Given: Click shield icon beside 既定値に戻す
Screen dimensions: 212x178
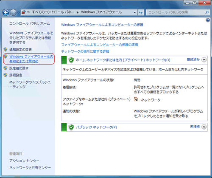Looking at the screenshot, I should coord(6,68).
